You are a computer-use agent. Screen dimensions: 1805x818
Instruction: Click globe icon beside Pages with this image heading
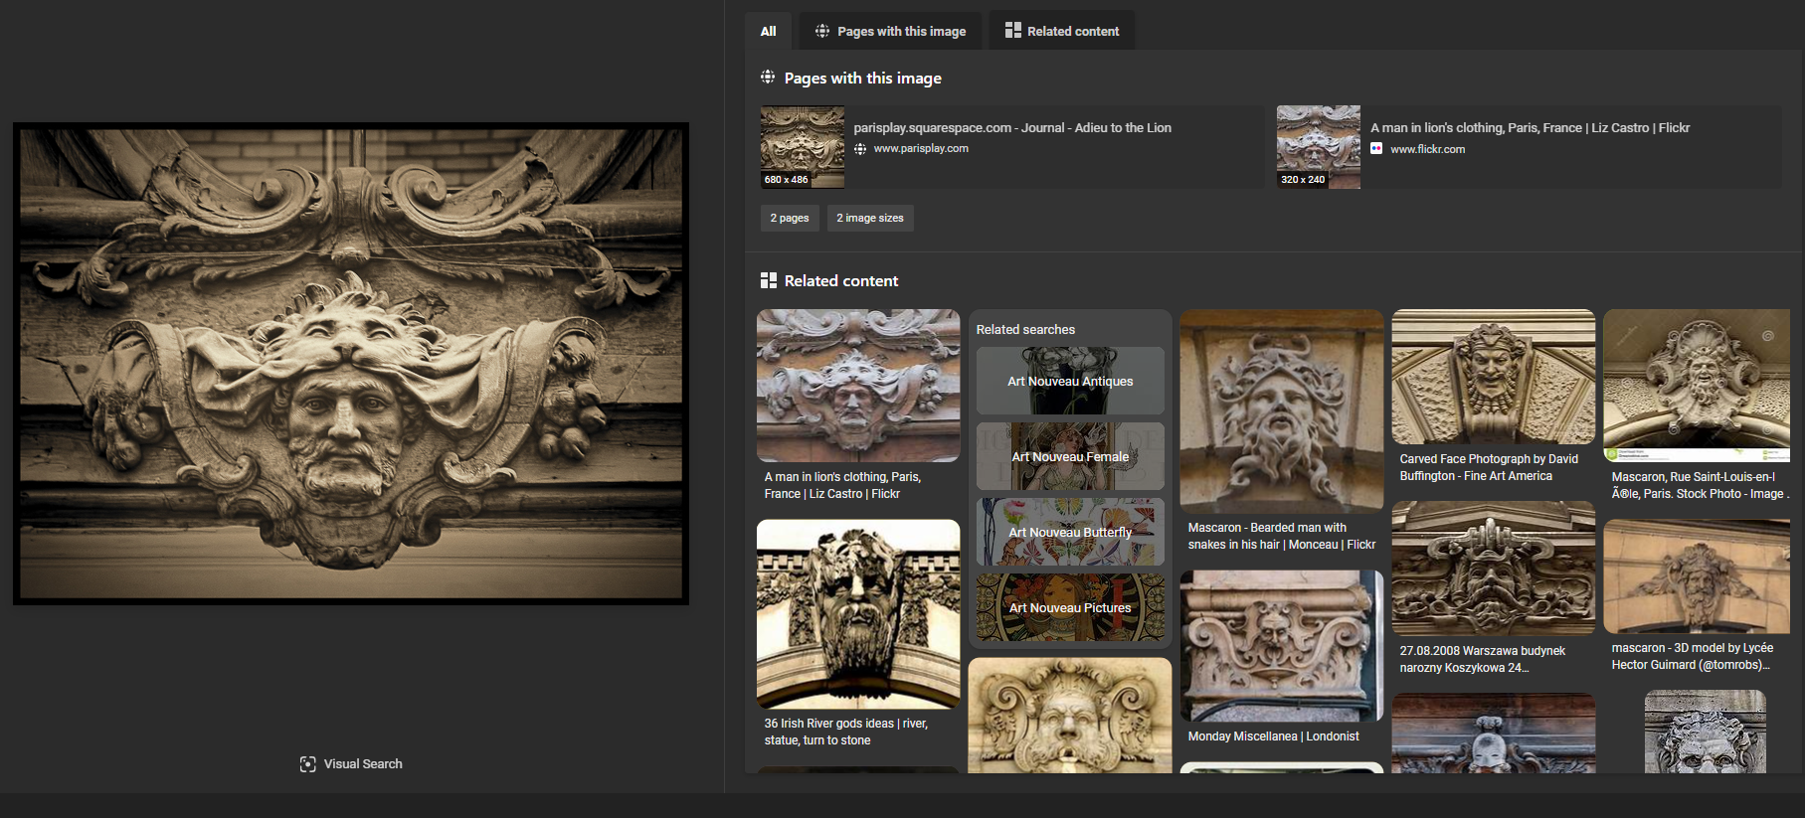point(768,78)
